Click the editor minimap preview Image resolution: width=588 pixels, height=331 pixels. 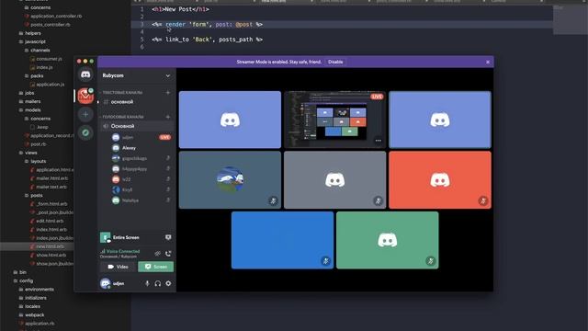coord(570,19)
